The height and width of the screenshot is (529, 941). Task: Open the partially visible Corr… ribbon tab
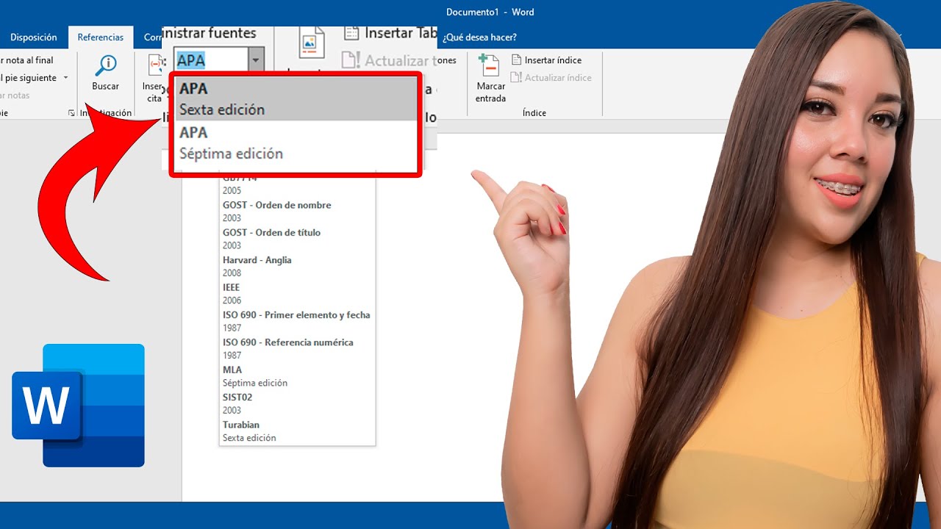coord(153,37)
